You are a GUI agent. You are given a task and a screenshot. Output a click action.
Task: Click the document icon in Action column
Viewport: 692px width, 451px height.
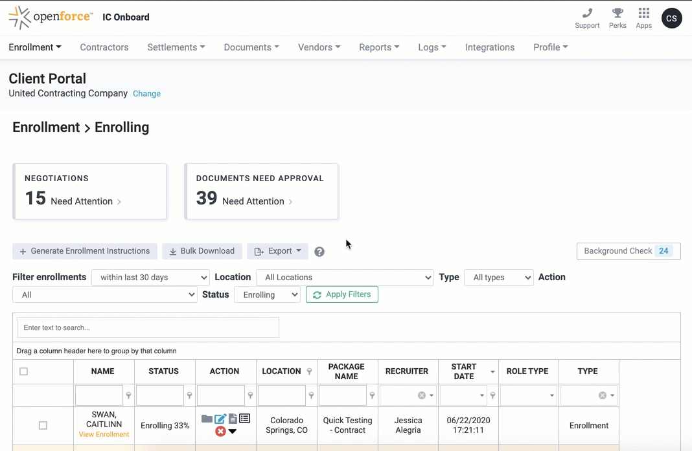233,419
